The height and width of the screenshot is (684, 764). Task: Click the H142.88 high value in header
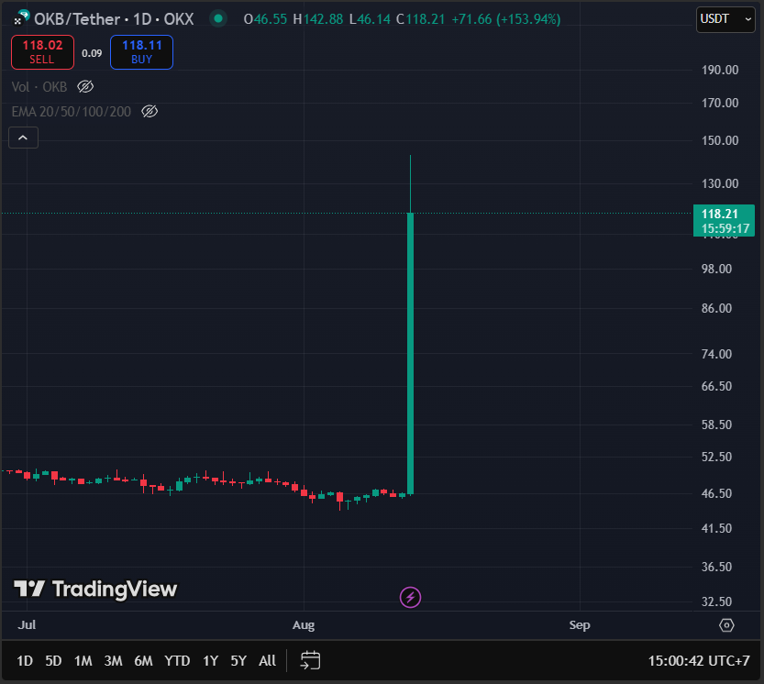click(317, 19)
